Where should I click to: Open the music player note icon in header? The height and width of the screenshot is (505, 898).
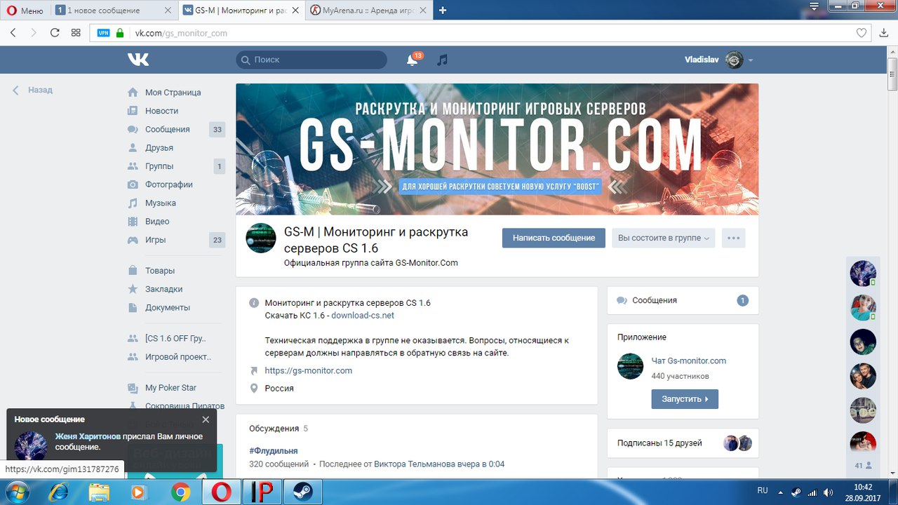442,60
